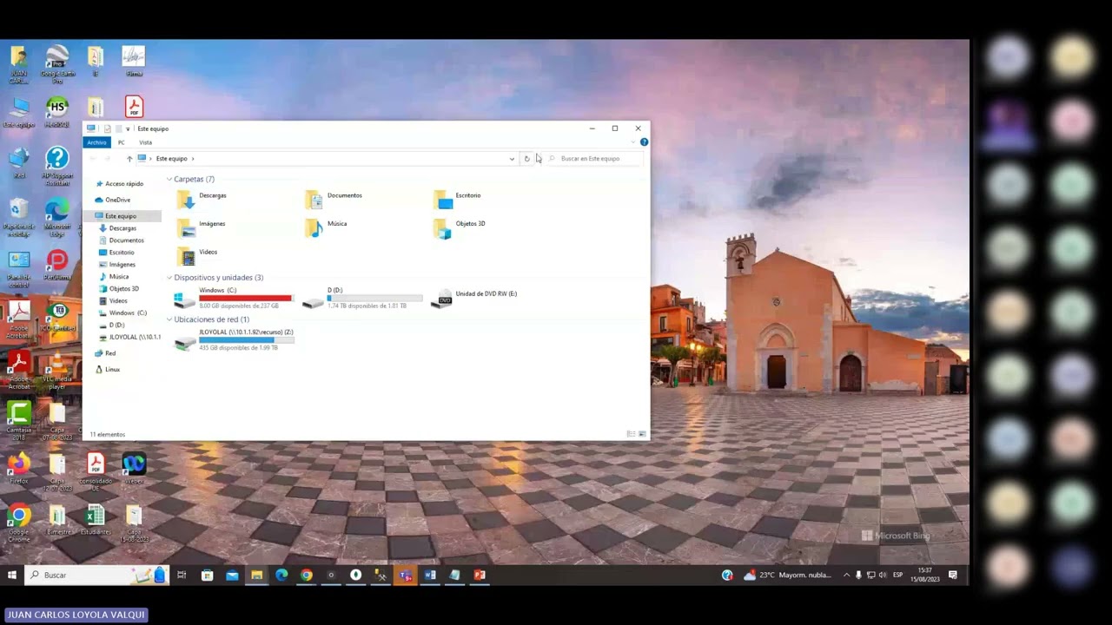Open Camtasia 2018 desktop shortcut
Screen dimensions: 1112x625
(x=19, y=421)
